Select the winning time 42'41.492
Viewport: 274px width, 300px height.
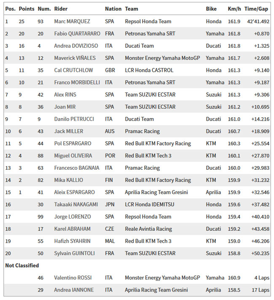pyautogui.click(x=258, y=21)
